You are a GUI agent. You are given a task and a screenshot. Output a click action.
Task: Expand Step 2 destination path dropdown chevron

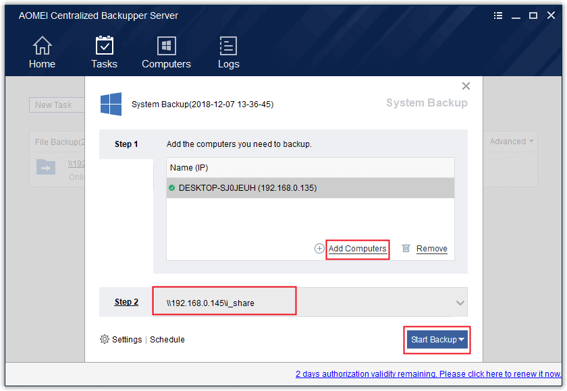(x=460, y=303)
